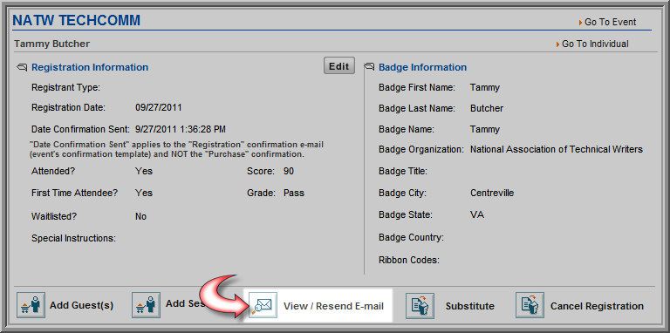Select registration date 09/27/2011
Screen dimensions: 670x333
tap(159, 107)
